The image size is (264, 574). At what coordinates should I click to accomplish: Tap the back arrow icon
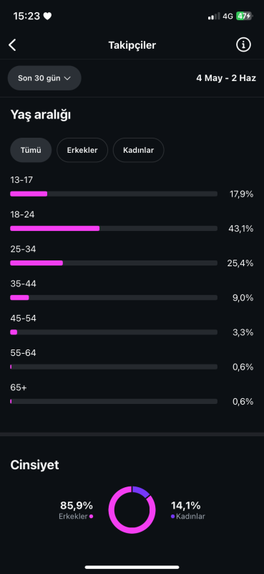(x=12, y=45)
